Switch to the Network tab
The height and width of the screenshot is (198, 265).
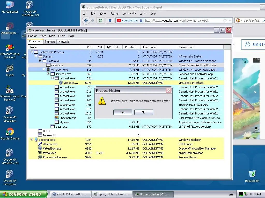point(64,42)
